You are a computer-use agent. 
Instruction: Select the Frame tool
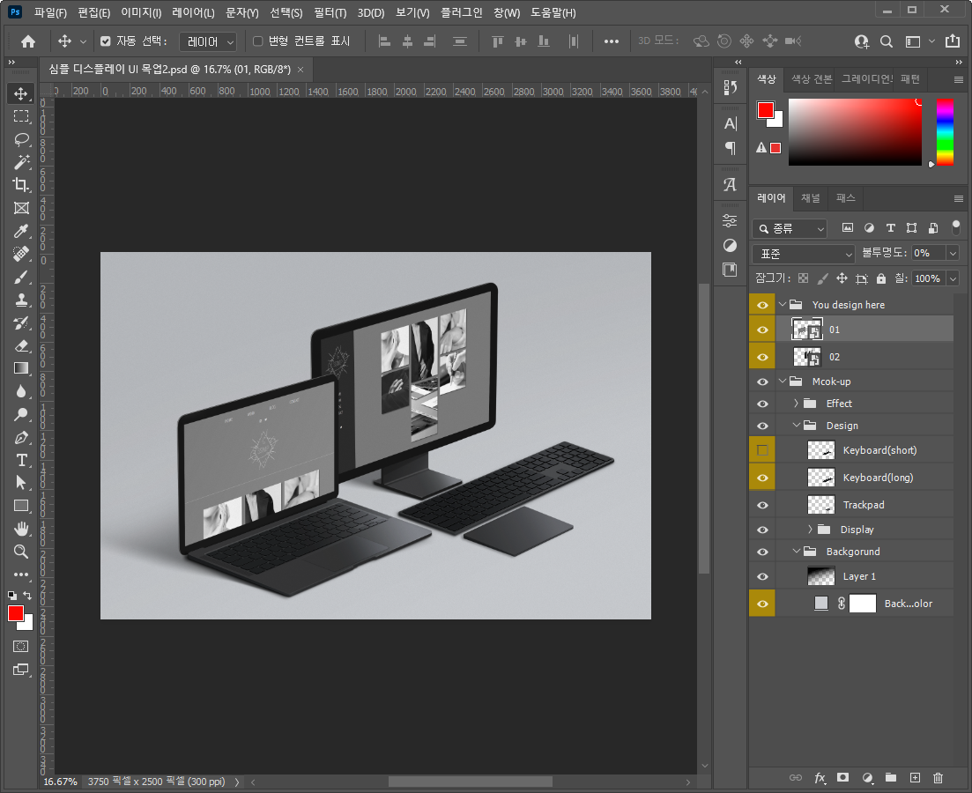(x=21, y=208)
